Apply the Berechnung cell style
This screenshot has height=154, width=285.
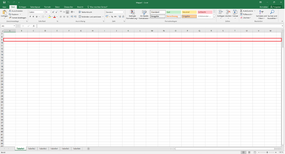click(173, 16)
